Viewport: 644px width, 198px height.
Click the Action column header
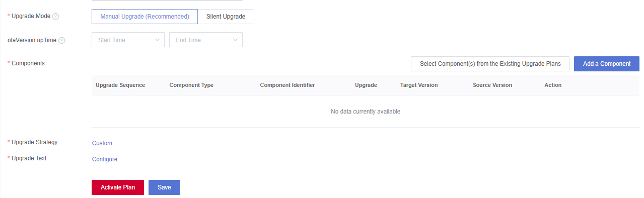click(x=553, y=85)
